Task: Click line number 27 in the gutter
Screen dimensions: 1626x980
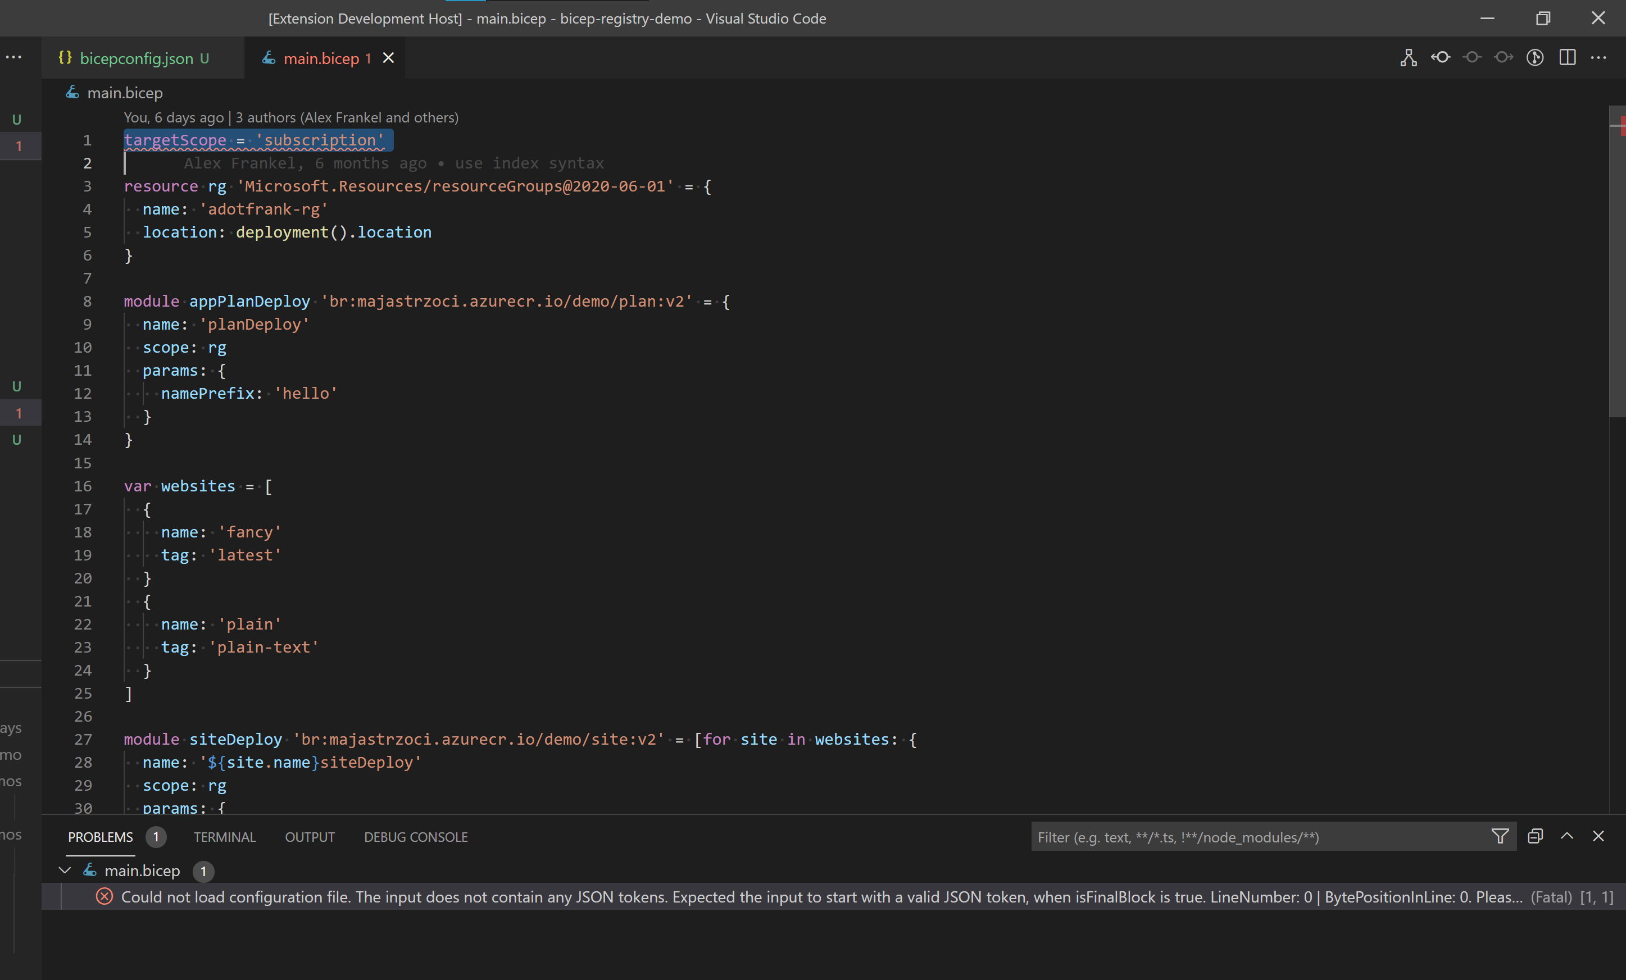Action: [83, 739]
